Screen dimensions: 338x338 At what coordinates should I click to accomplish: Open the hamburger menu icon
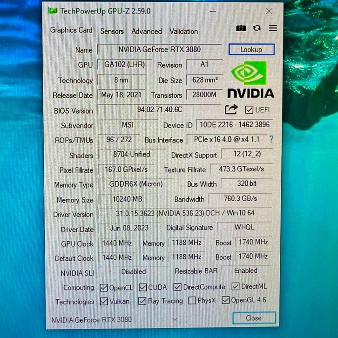[x=273, y=28]
